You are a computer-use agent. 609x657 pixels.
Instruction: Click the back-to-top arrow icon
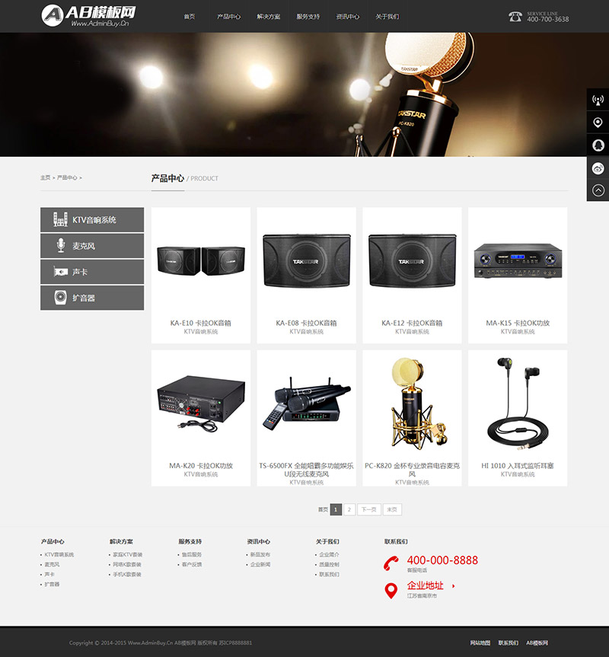coord(598,190)
